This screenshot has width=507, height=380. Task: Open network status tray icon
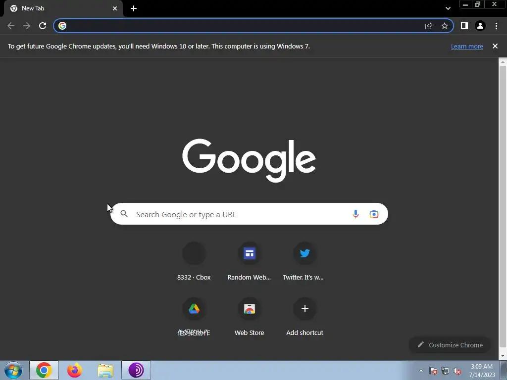tap(445, 371)
